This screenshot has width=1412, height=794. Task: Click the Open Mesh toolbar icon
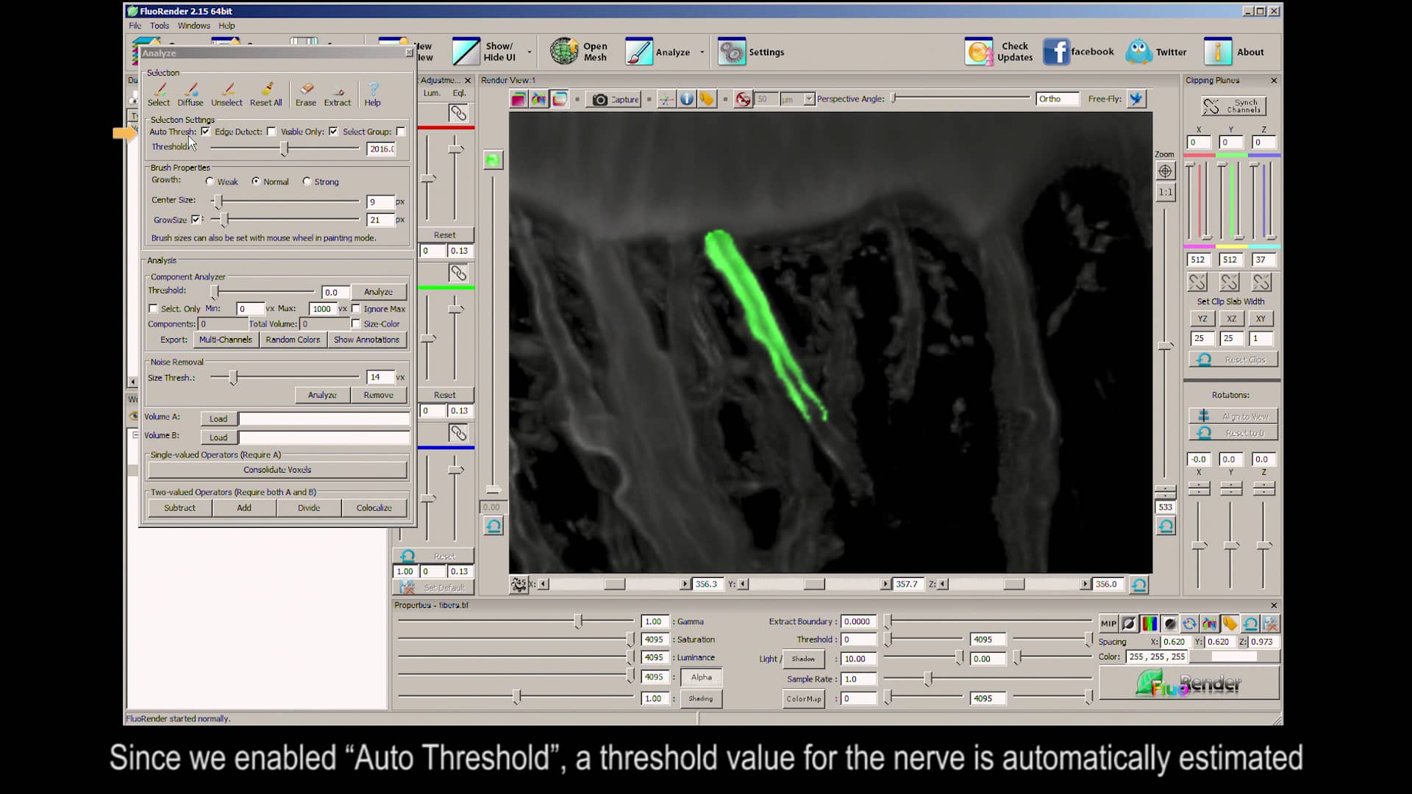click(x=564, y=51)
